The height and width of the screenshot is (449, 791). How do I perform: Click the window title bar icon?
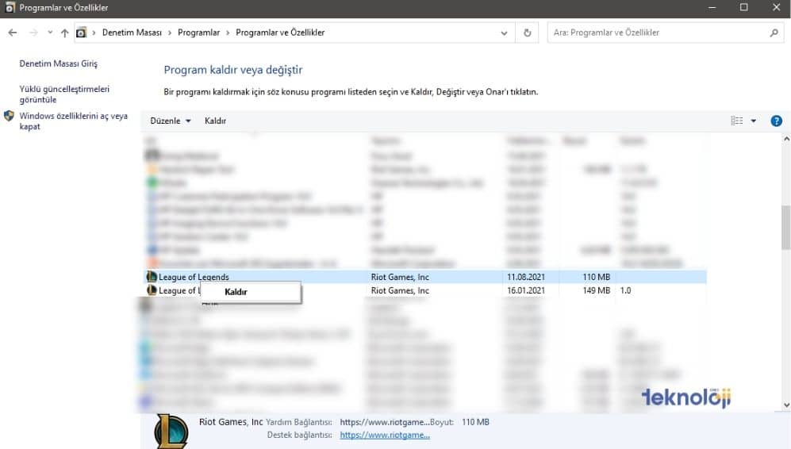(x=10, y=8)
